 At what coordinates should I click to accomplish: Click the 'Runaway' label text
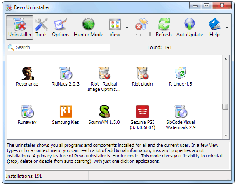(27, 122)
